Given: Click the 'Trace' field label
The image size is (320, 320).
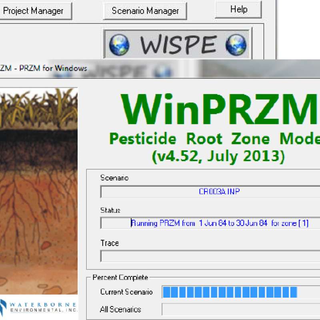Looking at the screenshot, I should click(110, 243).
